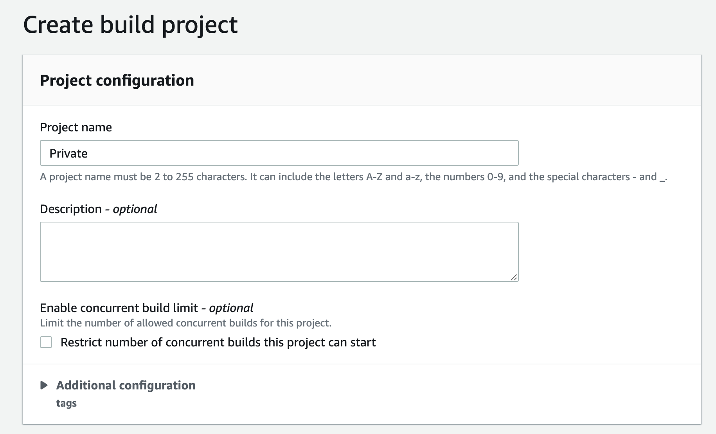
Task: Click the tags link under Additional configuration
Action: pos(66,403)
